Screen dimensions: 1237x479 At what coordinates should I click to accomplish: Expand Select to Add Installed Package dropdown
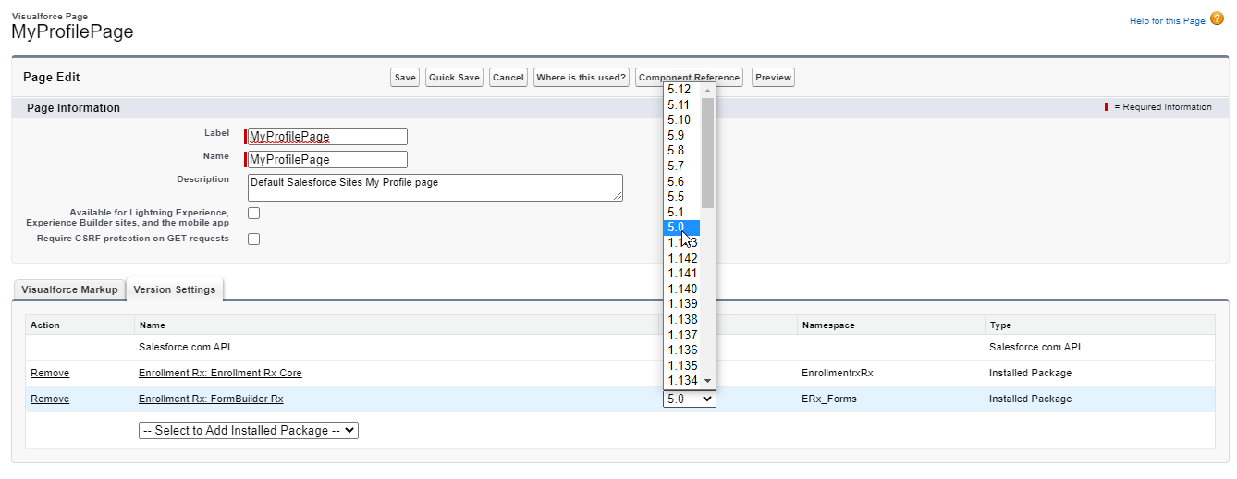pos(248,431)
